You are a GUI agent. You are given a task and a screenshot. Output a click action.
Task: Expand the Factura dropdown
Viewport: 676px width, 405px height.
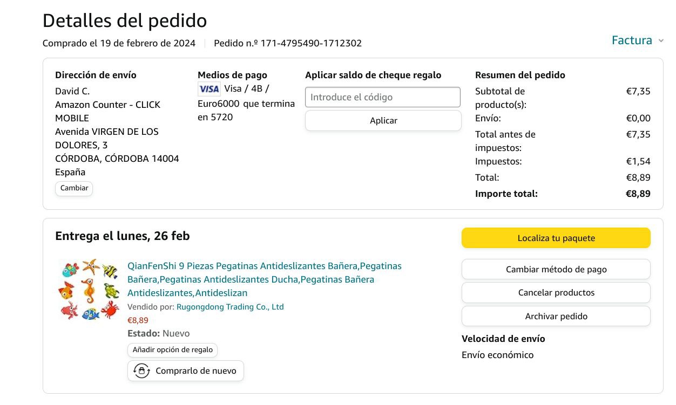(632, 40)
